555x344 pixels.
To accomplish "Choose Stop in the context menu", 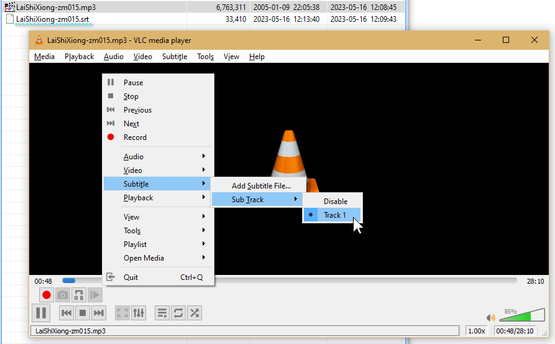I will click(158, 96).
